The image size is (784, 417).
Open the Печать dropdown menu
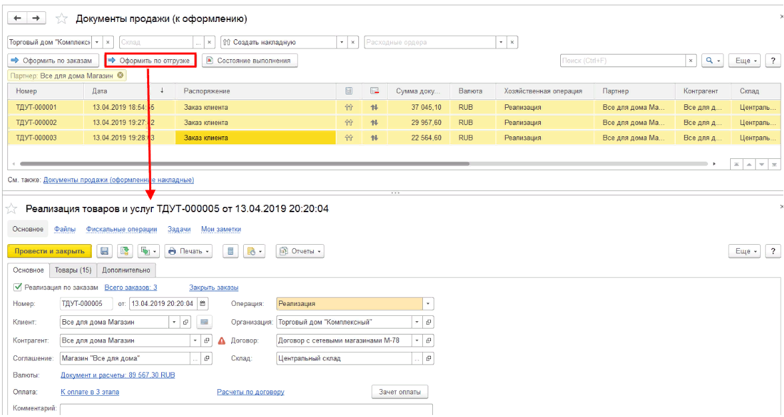[188, 251]
